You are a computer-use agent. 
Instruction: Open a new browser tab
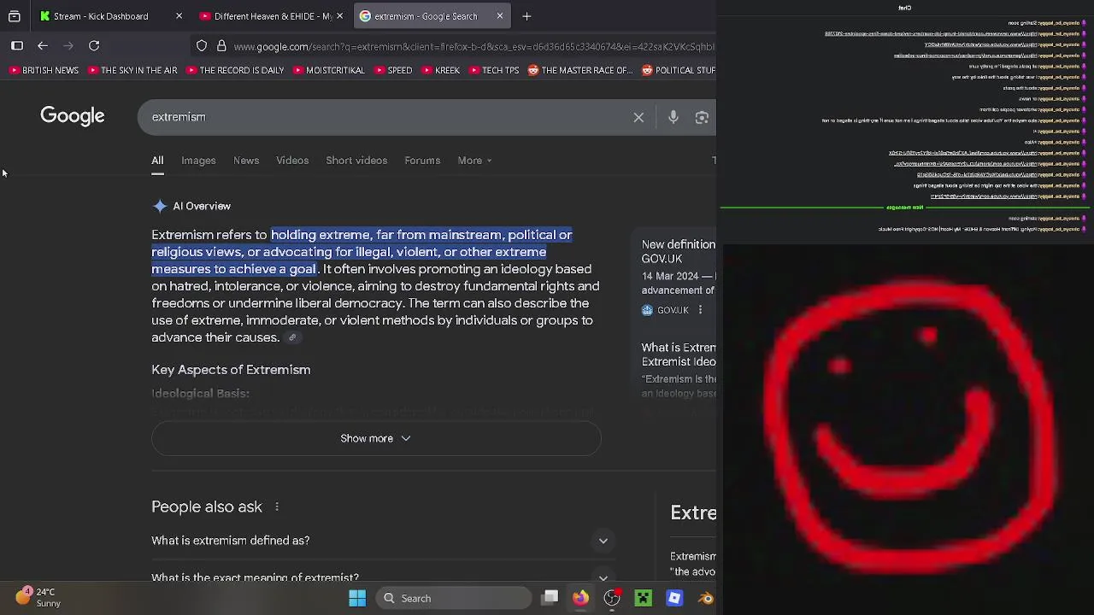pyautogui.click(x=526, y=16)
